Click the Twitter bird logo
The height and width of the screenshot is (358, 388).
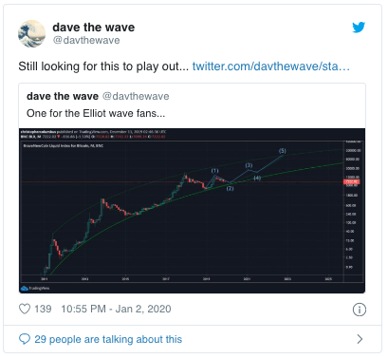coord(359,28)
